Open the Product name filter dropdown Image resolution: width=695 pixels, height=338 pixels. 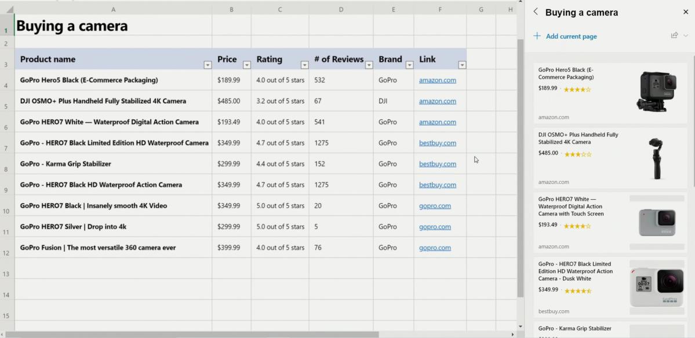(x=208, y=65)
